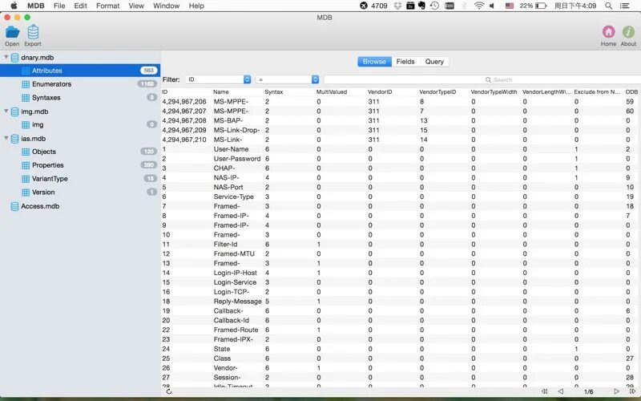Open the Help menu
The height and width of the screenshot is (401, 641).
196,6
